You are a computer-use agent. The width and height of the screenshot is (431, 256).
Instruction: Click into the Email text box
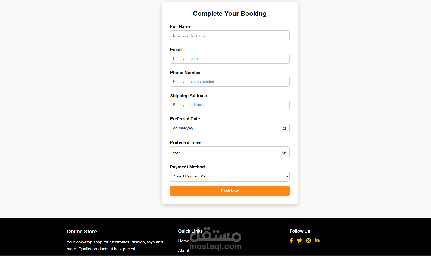click(230, 59)
